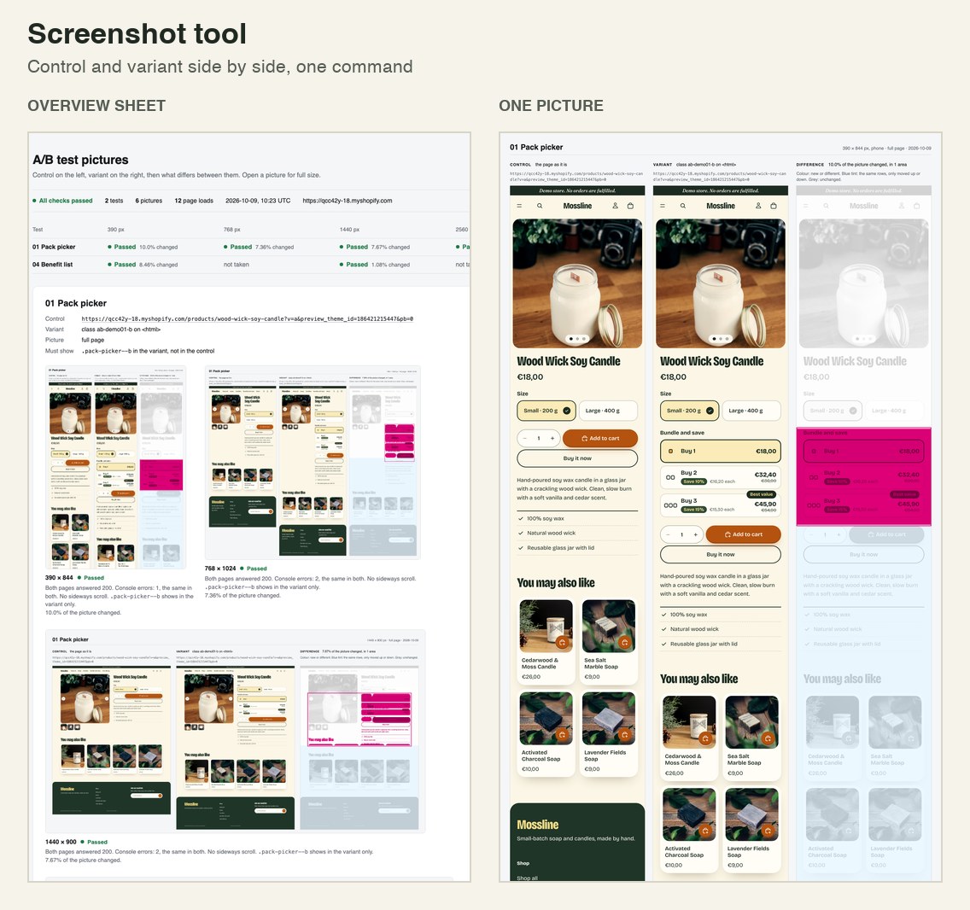970x910 pixels.
Task: Open the control URL link under 01 Pack picker
Action: pos(248,319)
